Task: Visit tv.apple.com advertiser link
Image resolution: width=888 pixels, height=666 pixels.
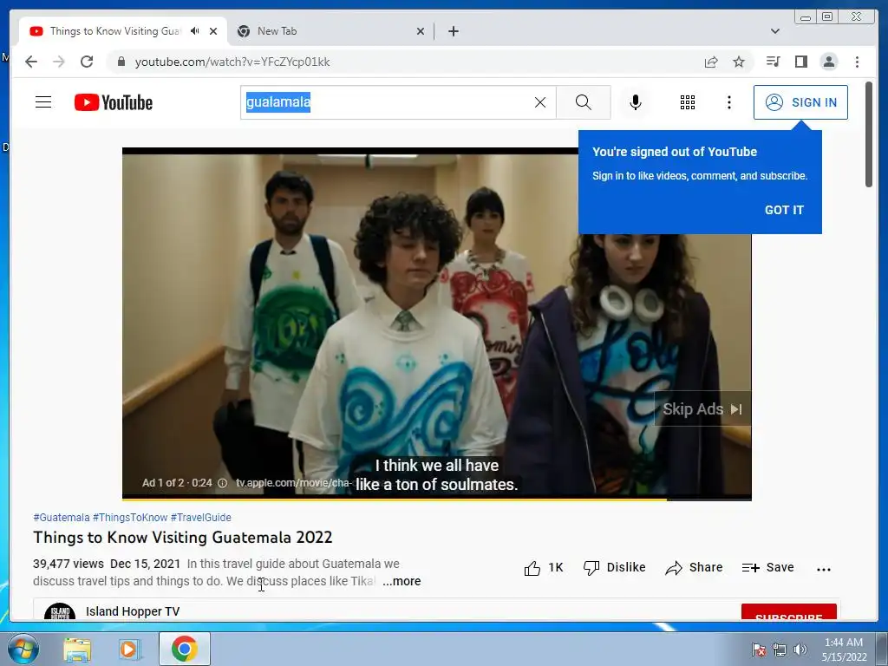Action: click(292, 483)
